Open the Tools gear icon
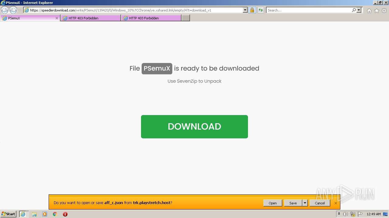Viewport: 389px width, 218px height. pyautogui.click(x=384, y=11)
